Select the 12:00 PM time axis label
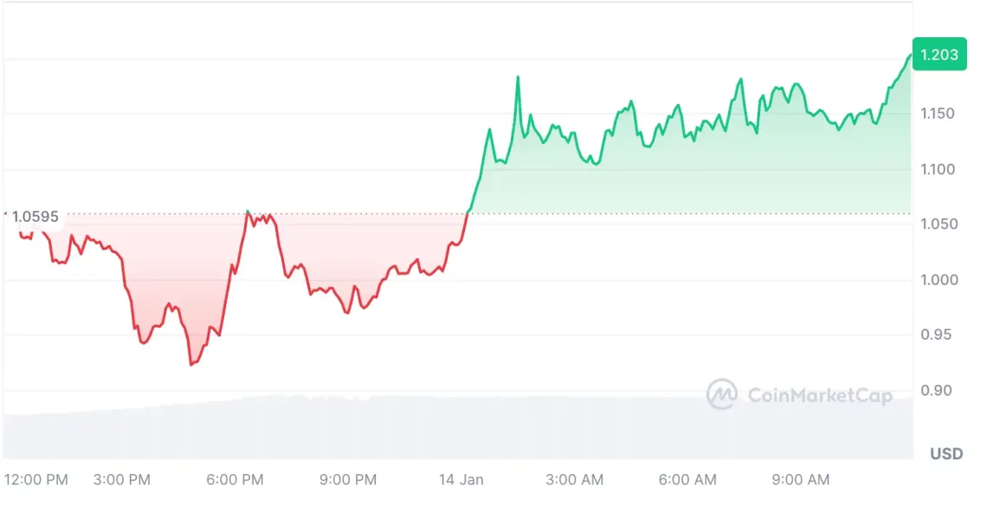Screen dimensions: 987x526 [35, 479]
